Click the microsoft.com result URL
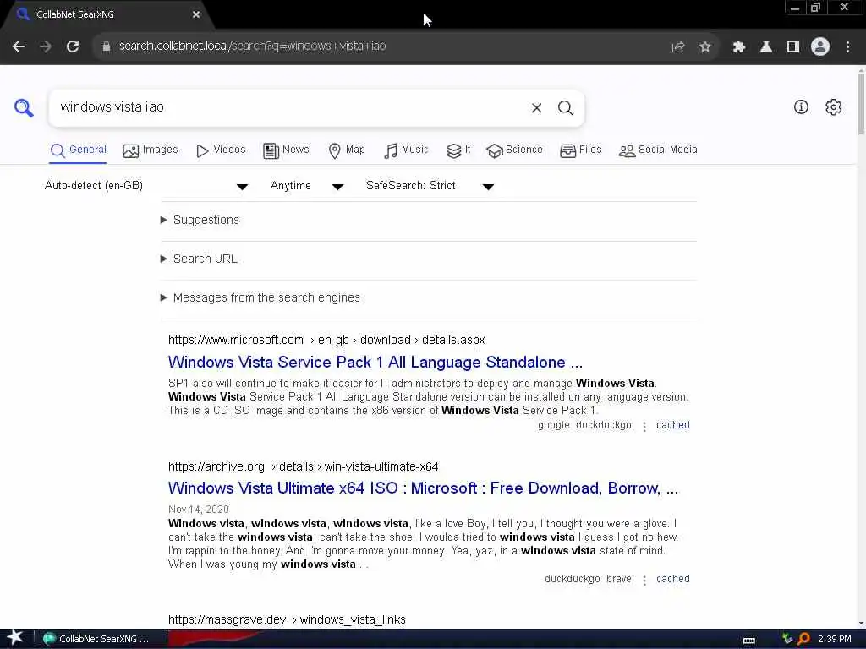Viewport: 866px width, 649px height. pos(326,340)
